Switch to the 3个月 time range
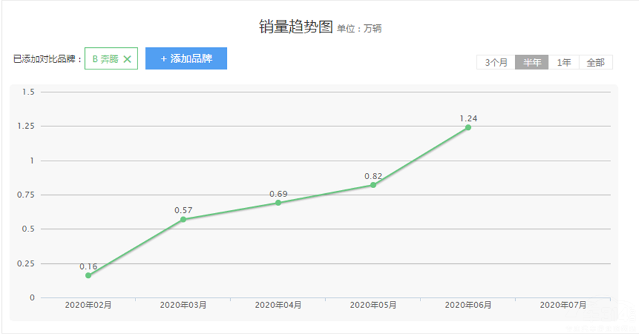This screenshot has height=336, width=639. 496,62
